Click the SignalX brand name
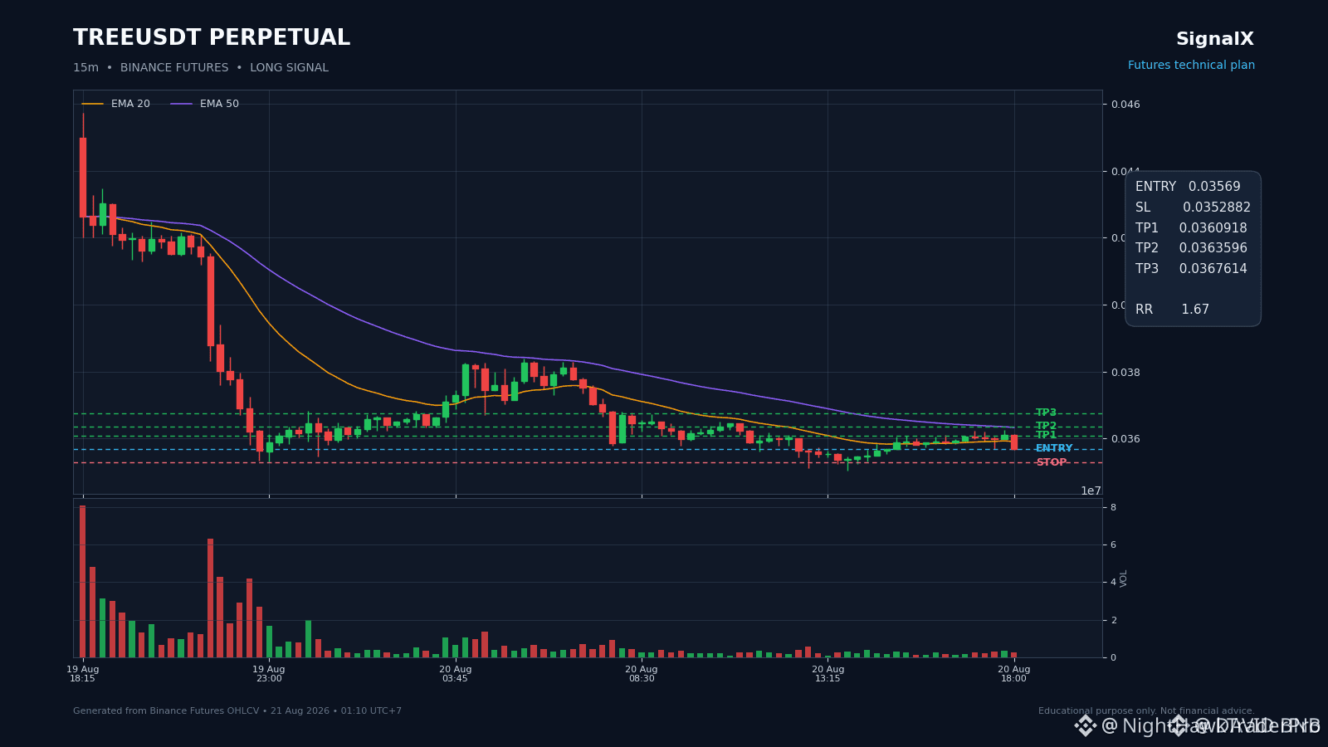This screenshot has width=1328, height=747. pos(1215,39)
